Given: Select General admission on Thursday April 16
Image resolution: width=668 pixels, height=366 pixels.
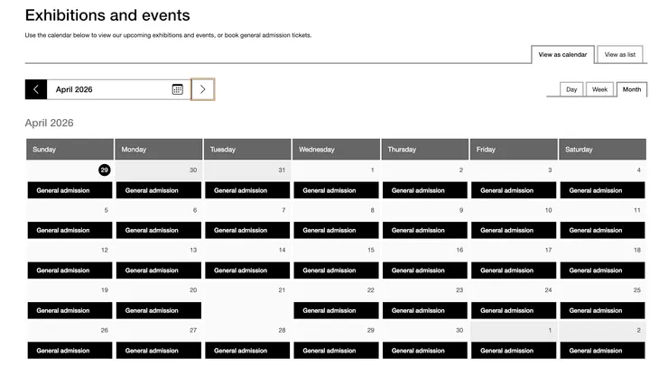Looking at the screenshot, I should 424,270.
